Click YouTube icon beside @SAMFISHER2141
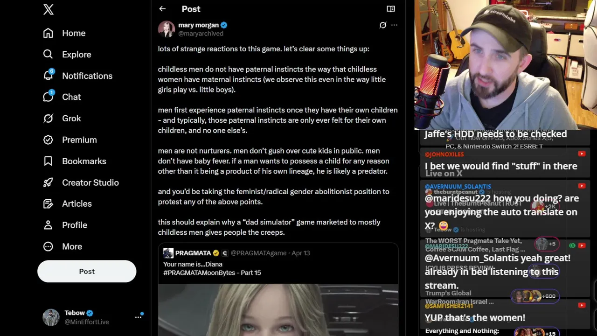 (582, 305)
